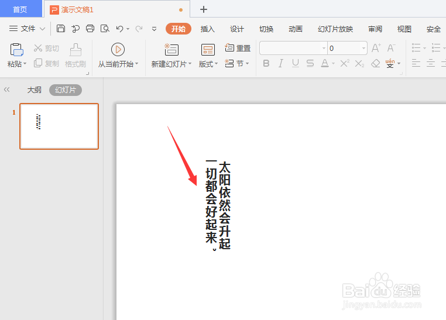Expand From Current (从当前开始) dropdown arrow
This screenshot has width=446, height=320.
tap(136, 64)
